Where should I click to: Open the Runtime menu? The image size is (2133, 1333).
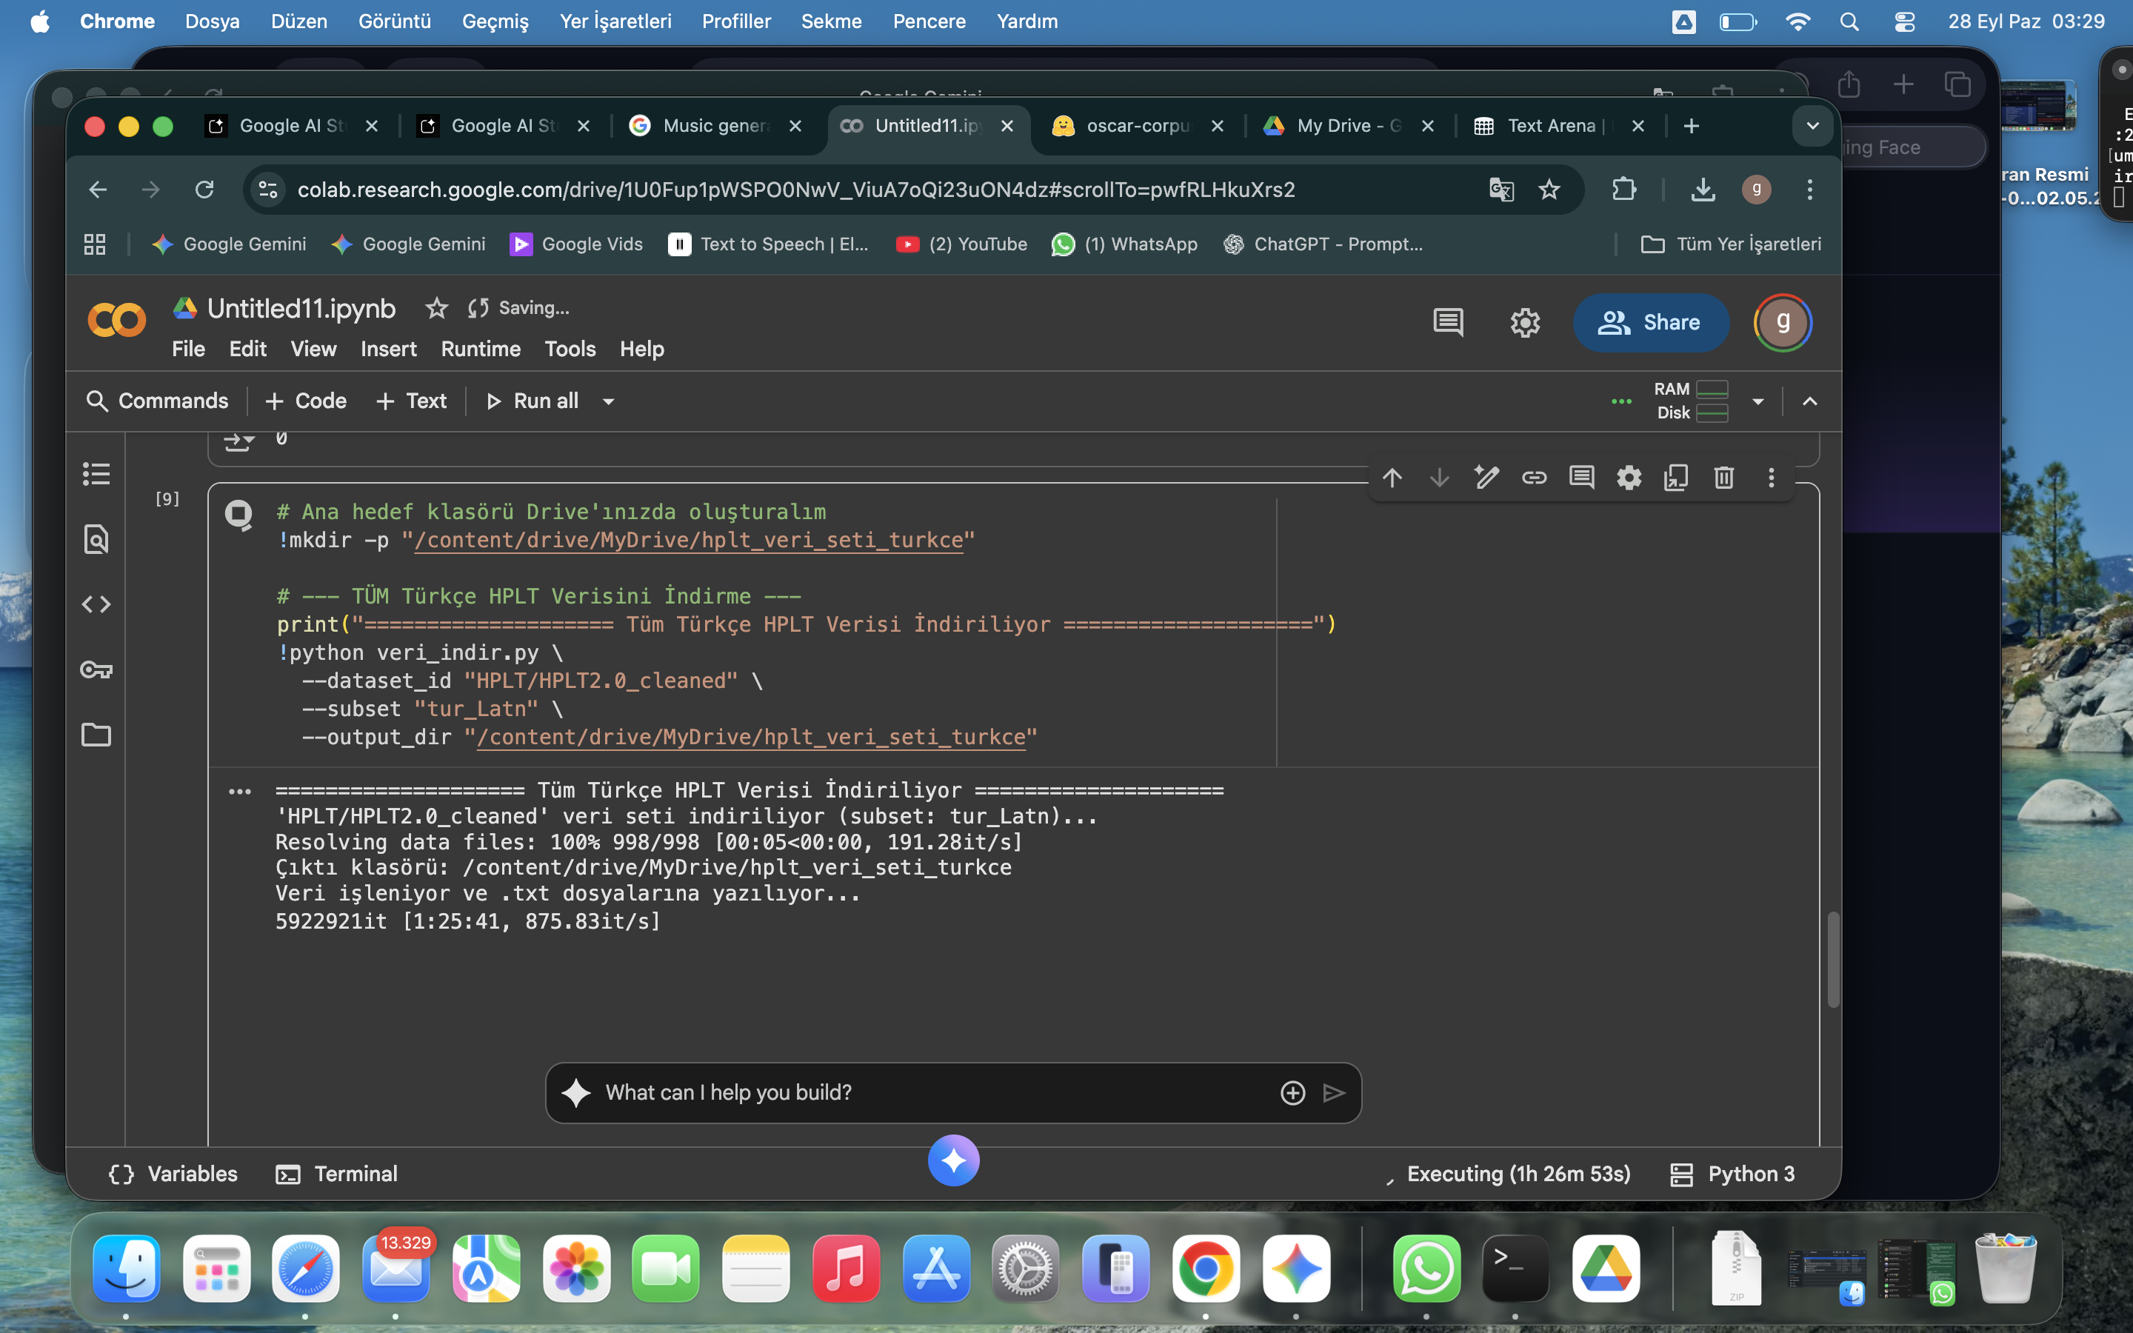[481, 349]
